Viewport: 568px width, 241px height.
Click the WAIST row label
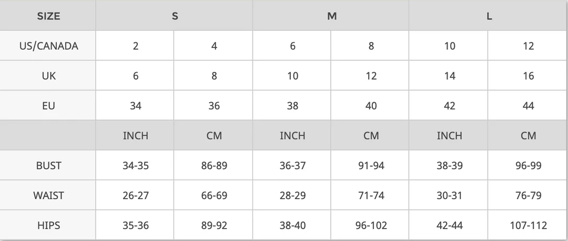point(48,195)
